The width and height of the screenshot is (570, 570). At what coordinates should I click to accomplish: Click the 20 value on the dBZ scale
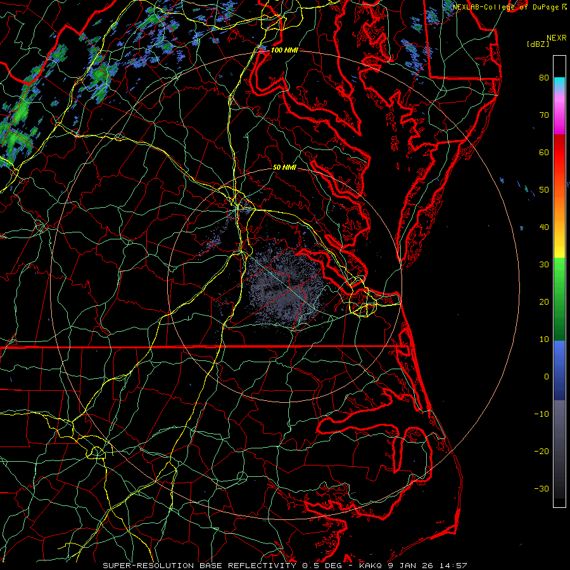click(544, 302)
